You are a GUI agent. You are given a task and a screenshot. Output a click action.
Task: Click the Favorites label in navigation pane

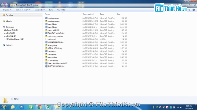[x=9, y=15]
